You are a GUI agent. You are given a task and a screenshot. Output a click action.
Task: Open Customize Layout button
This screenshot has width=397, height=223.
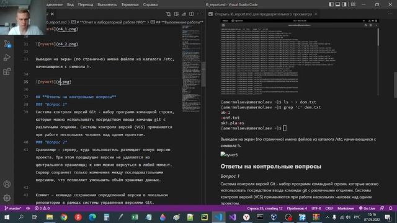tap(353, 4)
